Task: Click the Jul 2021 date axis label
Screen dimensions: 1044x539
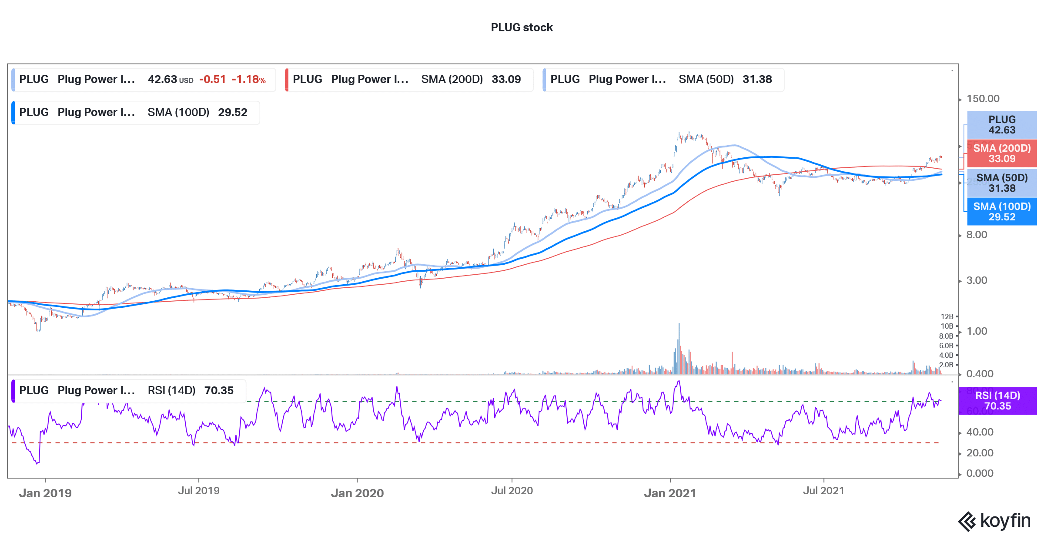Action: 823,491
